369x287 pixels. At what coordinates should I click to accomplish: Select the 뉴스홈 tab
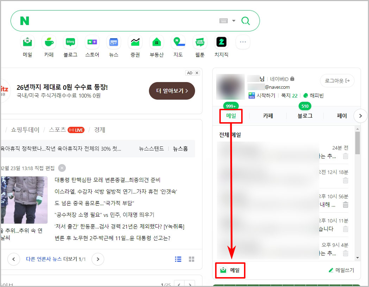tap(180, 148)
